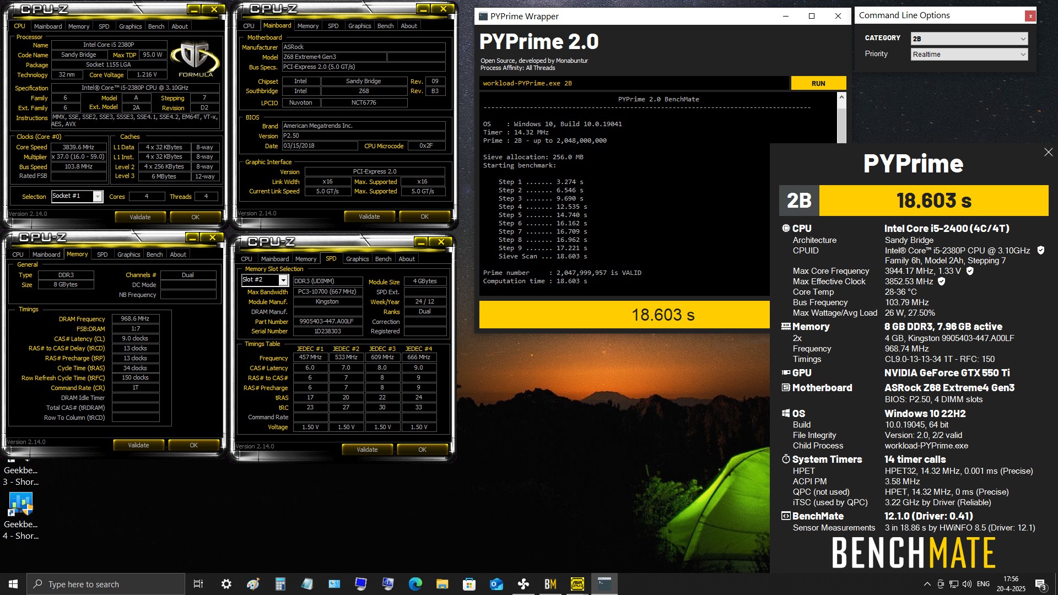
Task: Launch Paint from the taskbar
Action: click(x=253, y=584)
